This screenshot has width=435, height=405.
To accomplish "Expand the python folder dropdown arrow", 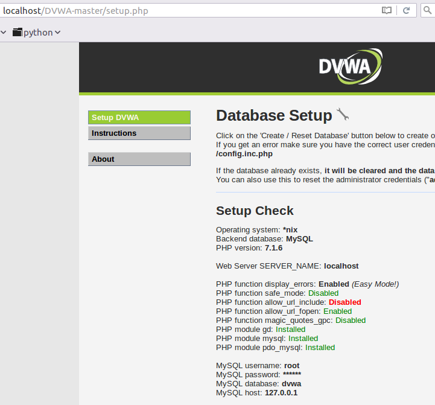I will (58, 33).
